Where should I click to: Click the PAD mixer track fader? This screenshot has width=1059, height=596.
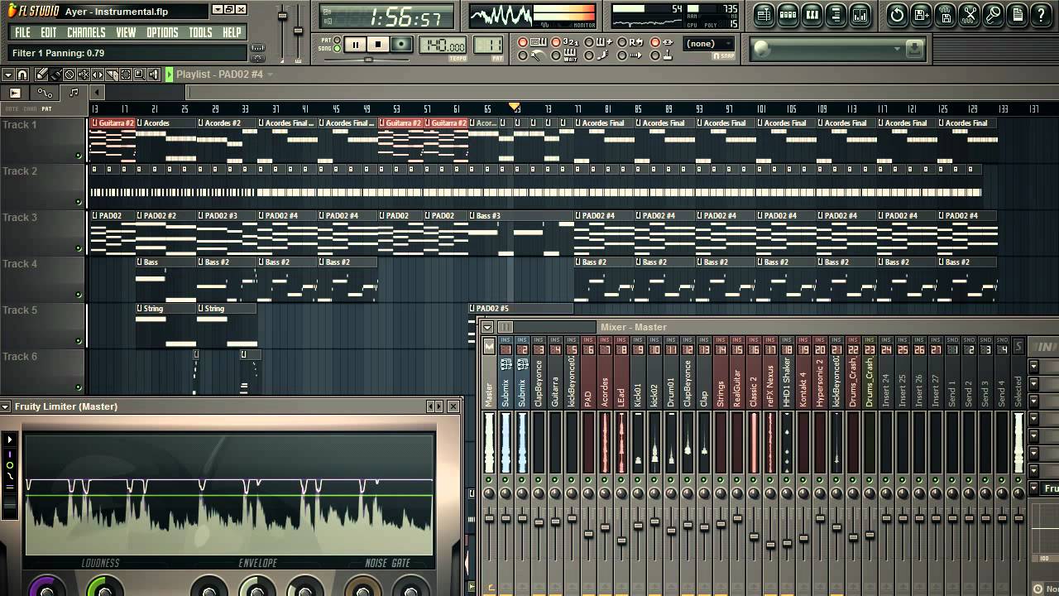click(588, 534)
